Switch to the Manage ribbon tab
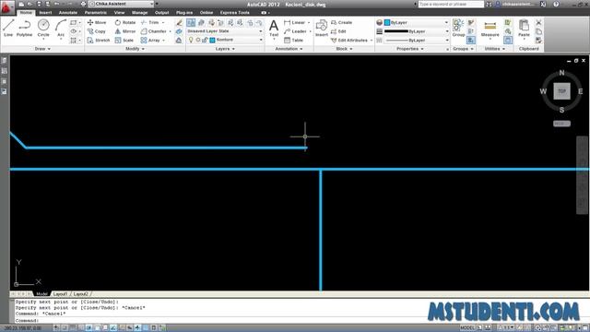Screen dimensions: 590x332 tap(139, 12)
